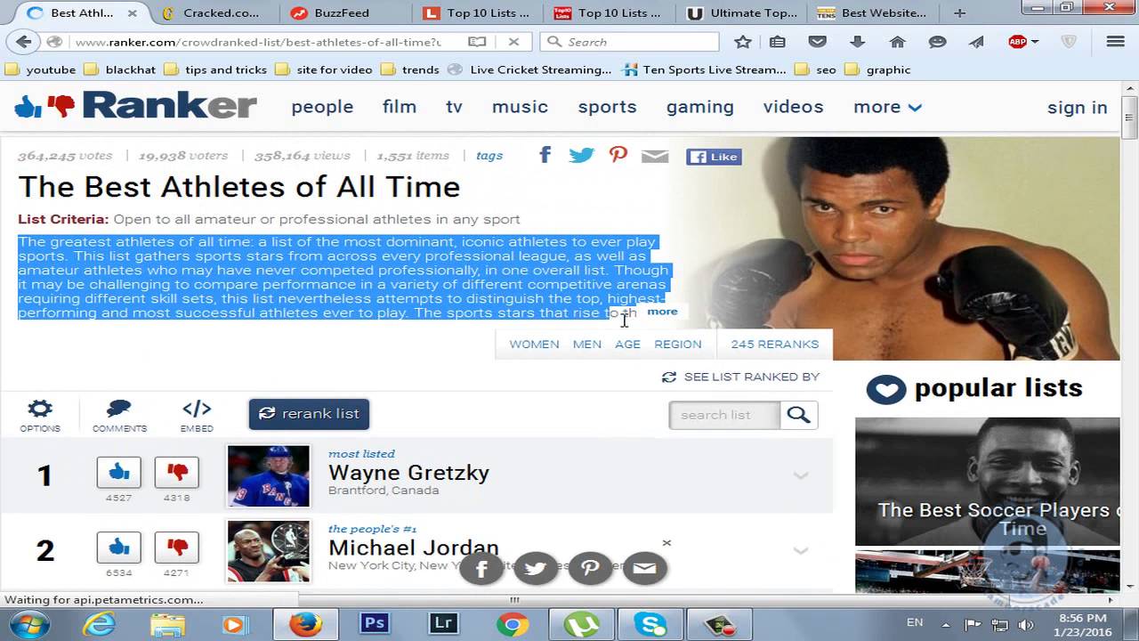Click floating Facebook share circle
Image resolution: width=1139 pixels, height=641 pixels.
pyautogui.click(x=481, y=568)
